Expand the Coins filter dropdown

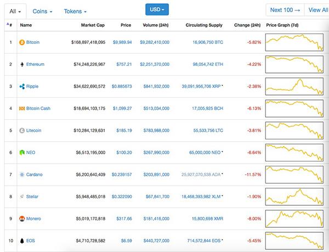coord(42,12)
